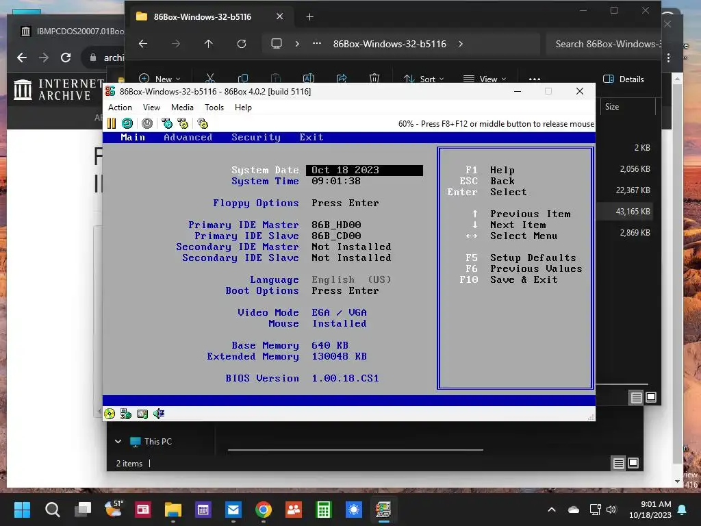Reload the browser page
The width and height of the screenshot is (701, 526).
tap(66, 58)
